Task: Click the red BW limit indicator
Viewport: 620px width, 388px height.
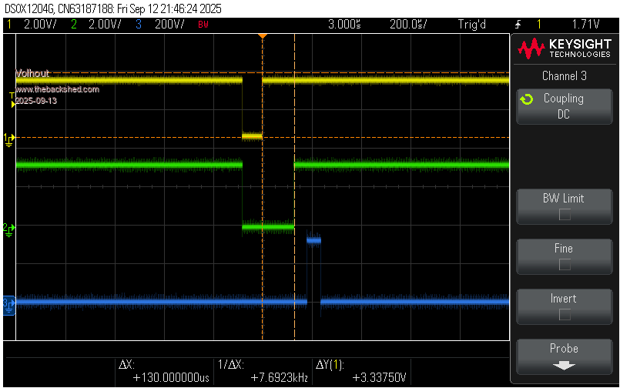Action: tap(203, 25)
